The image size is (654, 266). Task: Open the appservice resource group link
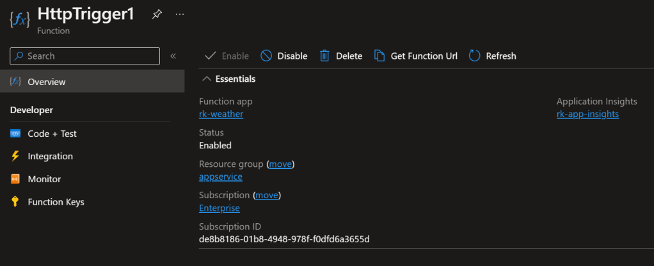click(221, 176)
